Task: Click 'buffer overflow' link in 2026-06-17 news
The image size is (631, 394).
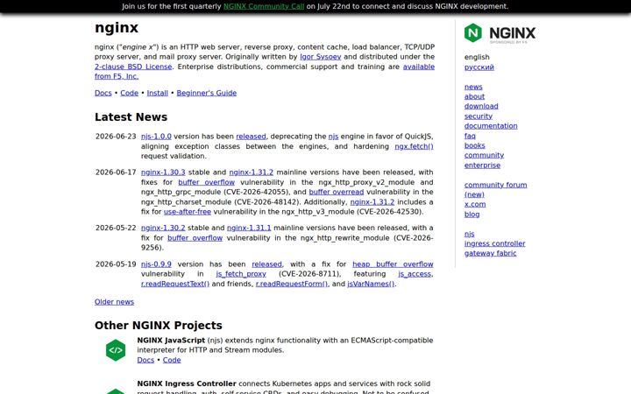Action: pos(207,182)
